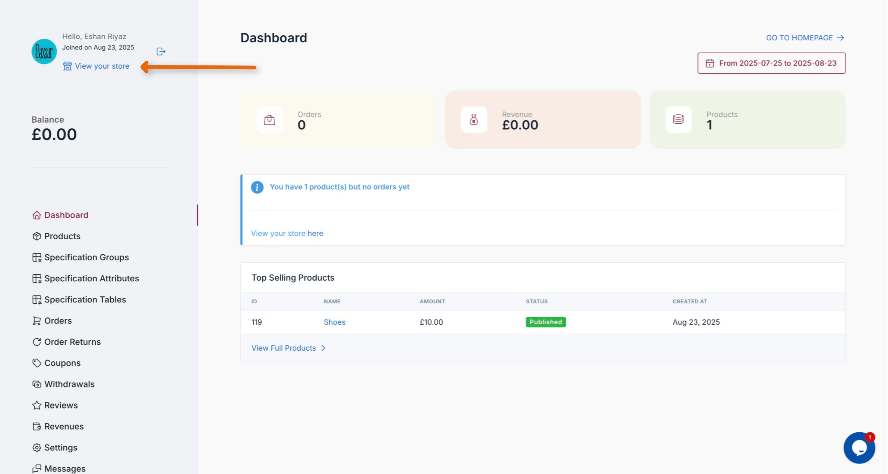Click the AMOUNT column header
Screen dimensions: 888x474
click(x=432, y=301)
